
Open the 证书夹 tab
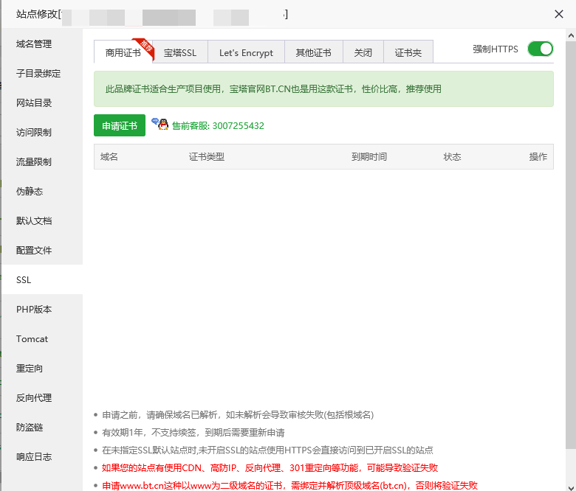pos(408,52)
